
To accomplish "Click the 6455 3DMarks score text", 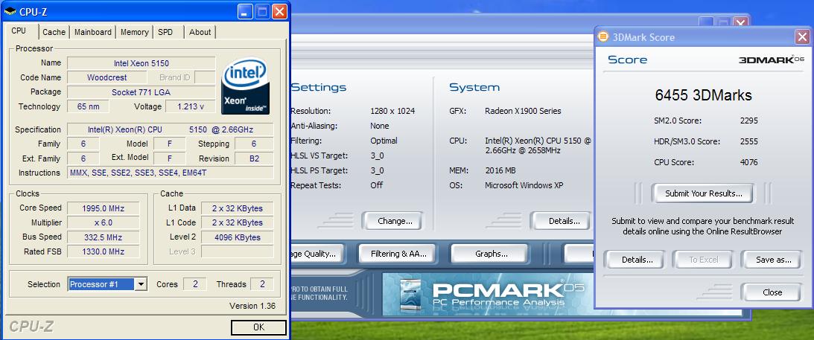I will point(704,95).
